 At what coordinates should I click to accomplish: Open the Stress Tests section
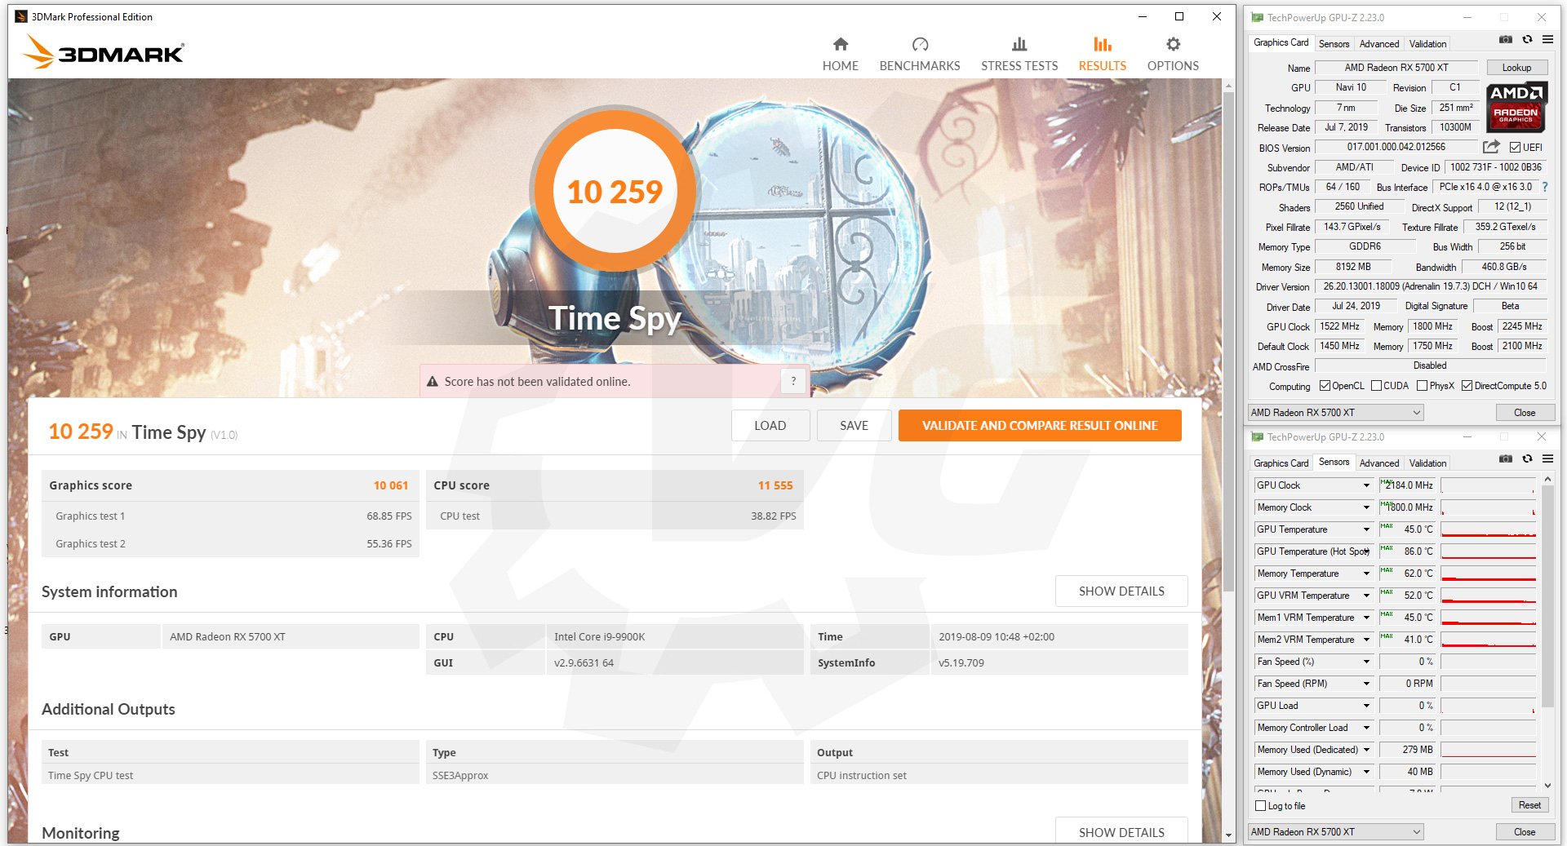coord(1019,54)
